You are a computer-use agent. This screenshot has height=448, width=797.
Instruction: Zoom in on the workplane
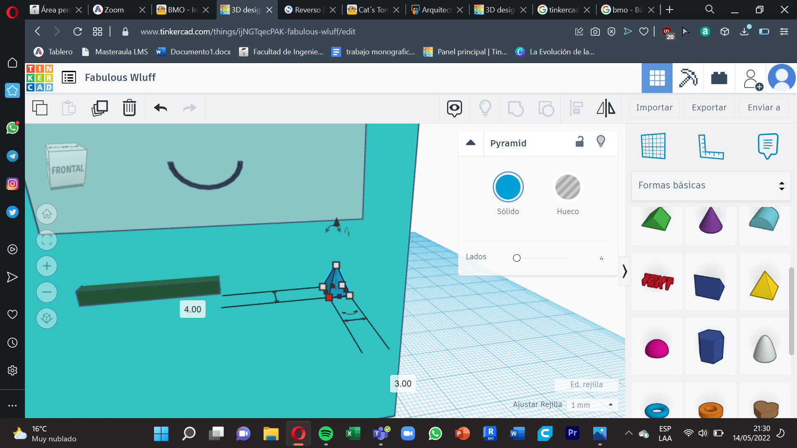click(47, 266)
